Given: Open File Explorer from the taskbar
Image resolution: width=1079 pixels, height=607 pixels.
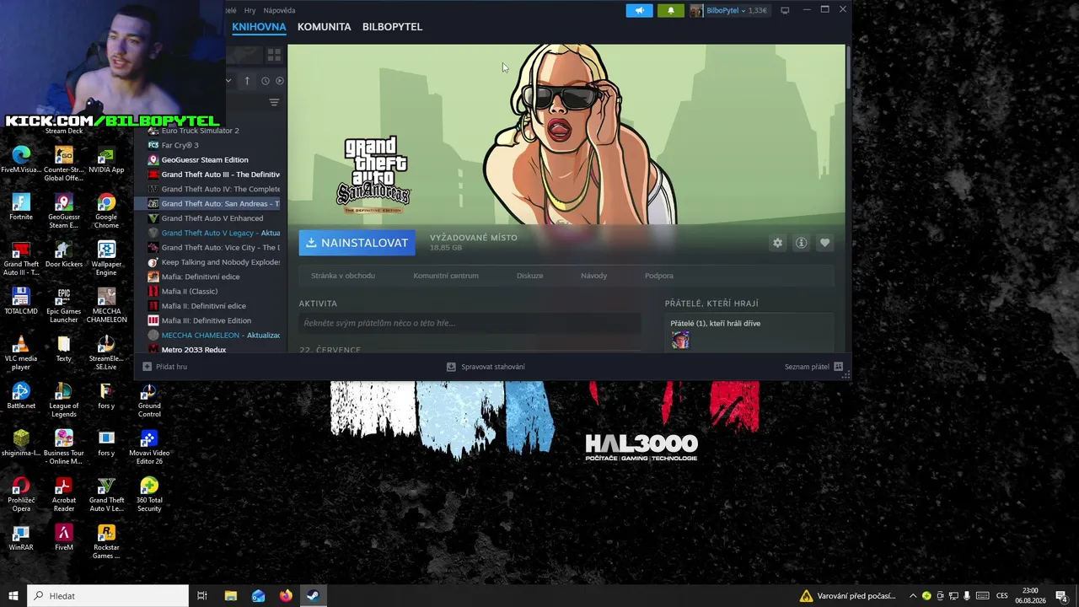Looking at the screenshot, I should [231, 596].
